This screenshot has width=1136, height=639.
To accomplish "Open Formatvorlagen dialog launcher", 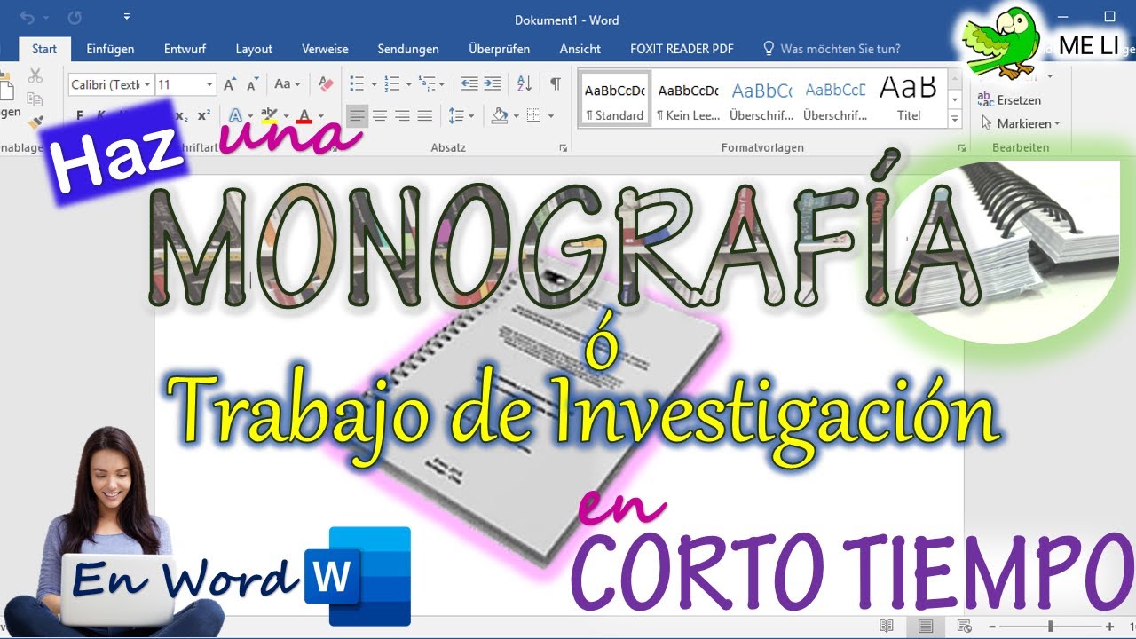I will [x=961, y=148].
